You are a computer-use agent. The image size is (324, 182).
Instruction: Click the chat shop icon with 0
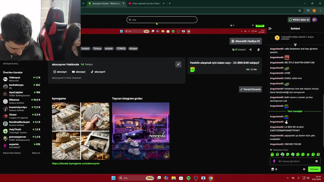(274, 169)
